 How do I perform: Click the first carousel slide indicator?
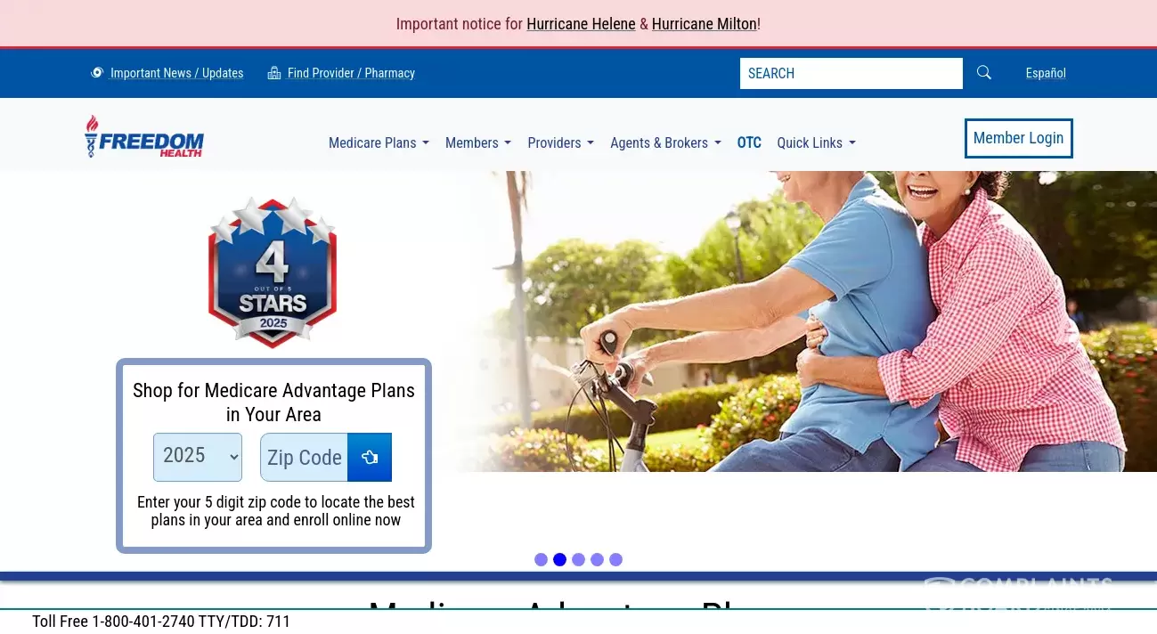click(541, 559)
